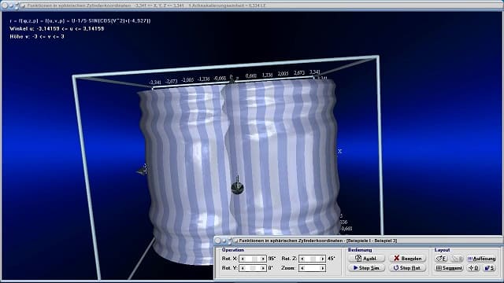Open the Auflösung setting
Image resolution: width=504 pixels, height=283 pixels.
pos(481,259)
